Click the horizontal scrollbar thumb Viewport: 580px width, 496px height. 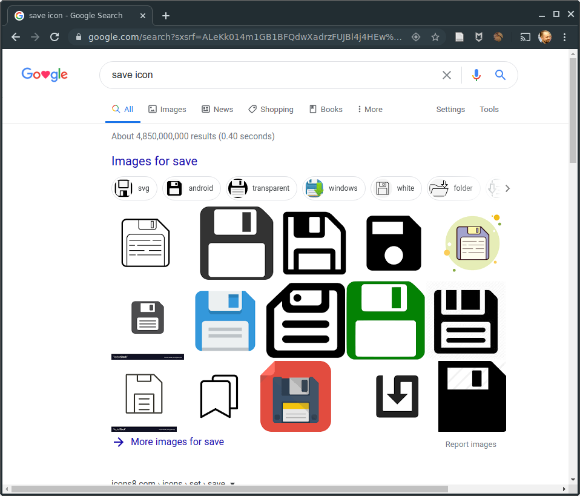(229, 489)
